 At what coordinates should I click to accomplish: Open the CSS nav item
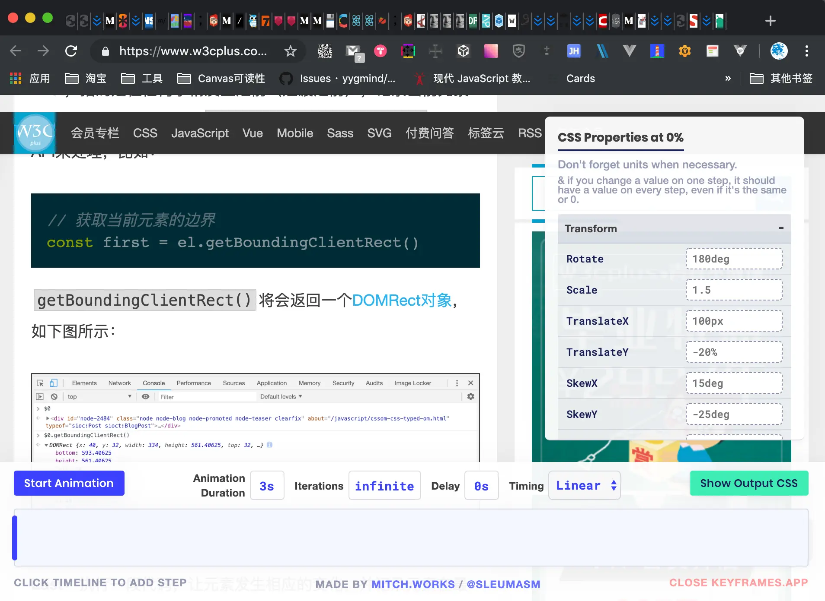pos(145,133)
